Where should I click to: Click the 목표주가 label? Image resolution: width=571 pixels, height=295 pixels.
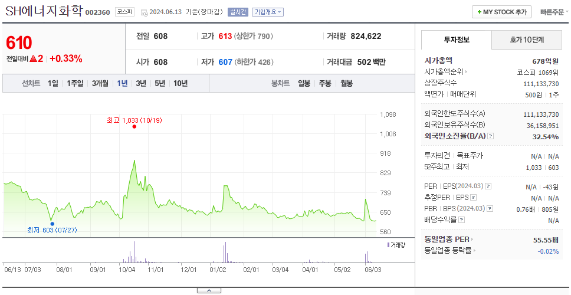(x=470, y=156)
